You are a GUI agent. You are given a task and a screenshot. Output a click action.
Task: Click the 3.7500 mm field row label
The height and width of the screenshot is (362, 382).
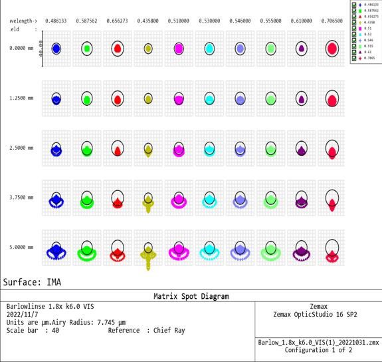(x=21, y=197)
